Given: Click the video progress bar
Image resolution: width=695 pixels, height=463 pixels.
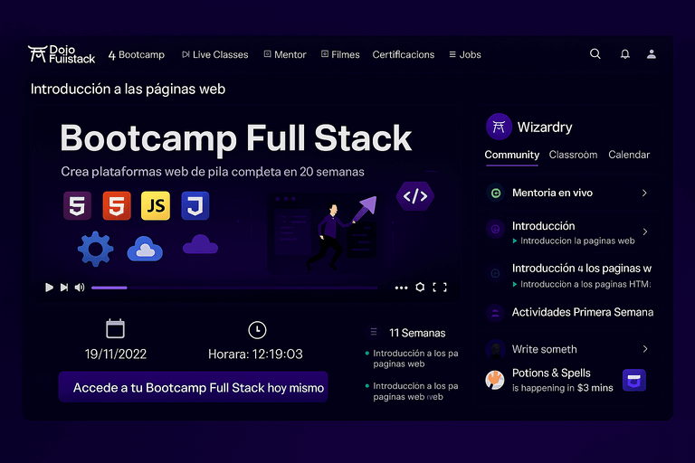Looking at the screenshot, I should tap(233, 288).
